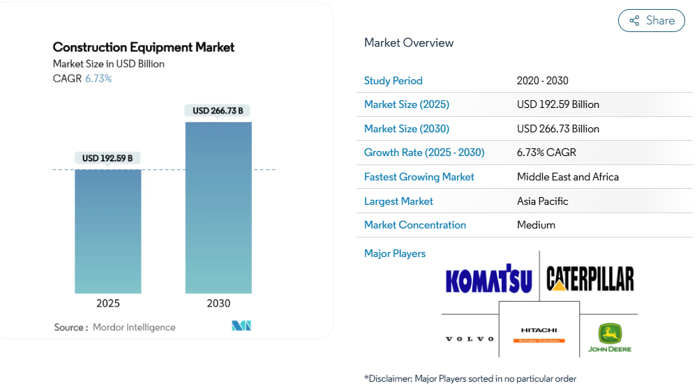Select the Study Period row label
697x388 pixels.
point(394,81)
